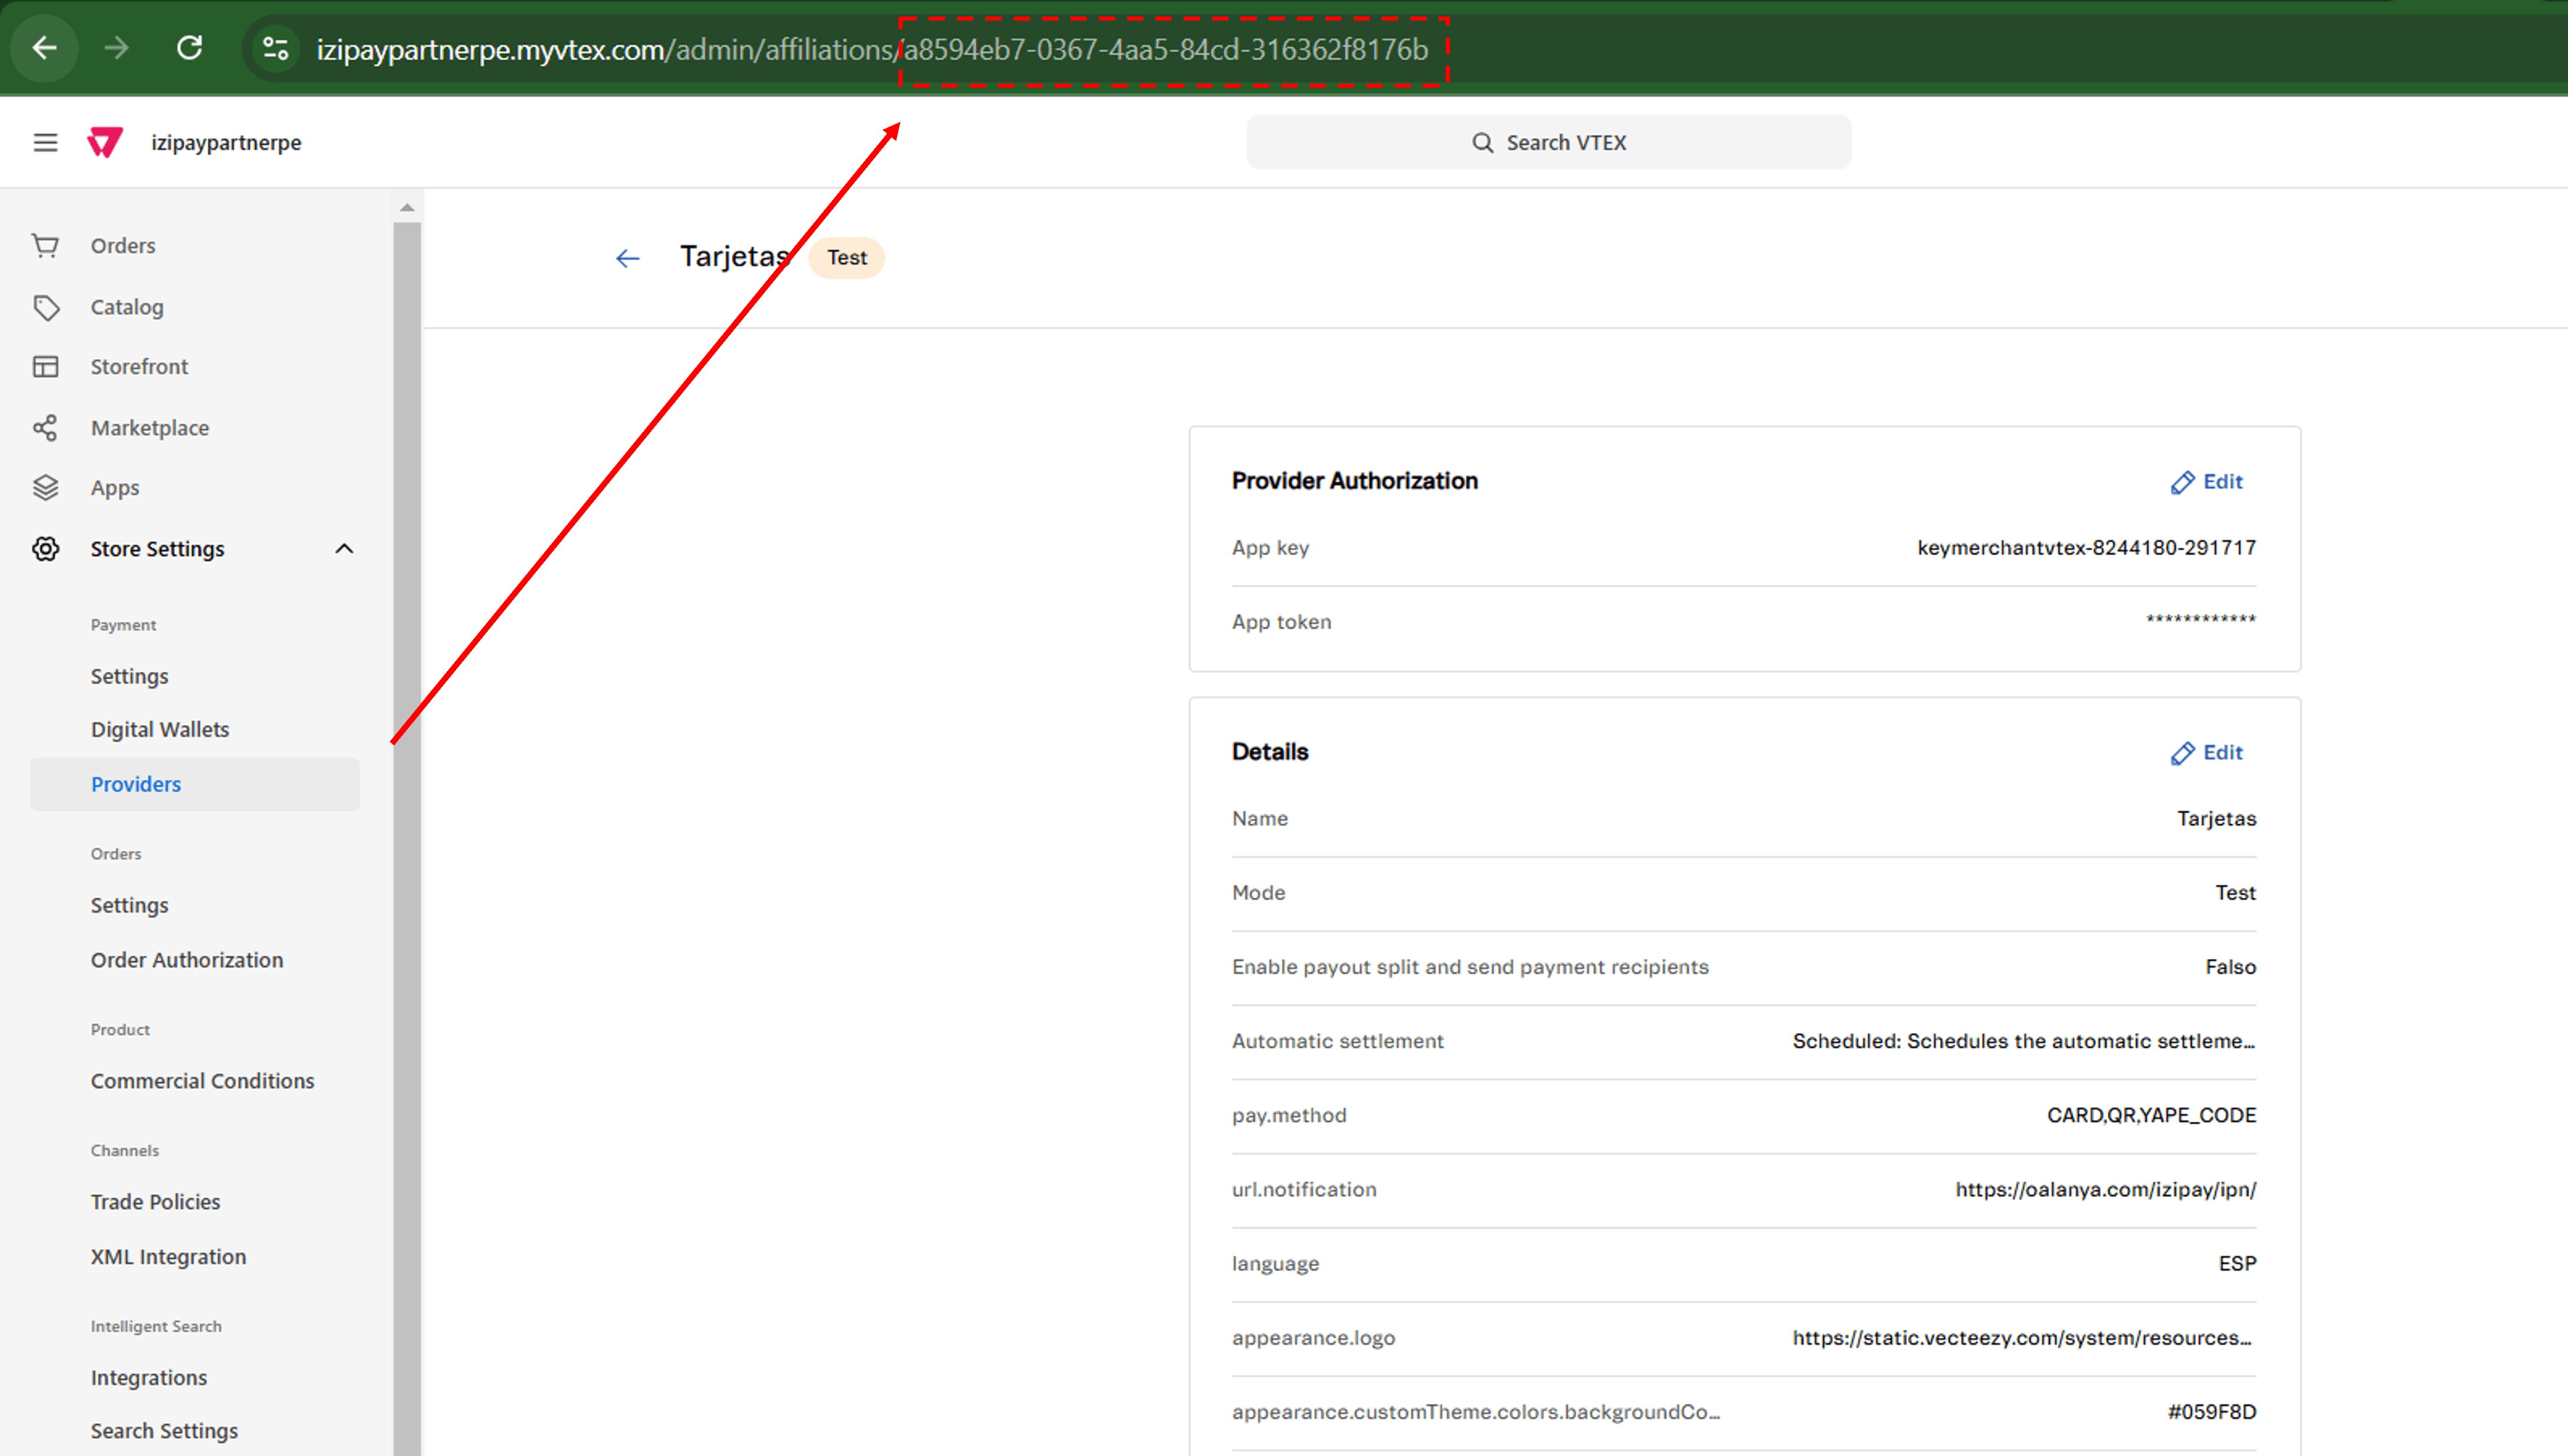Click url.notification value https://oalanya.com/izipay/ipn/
Image resolution: width=2568 pixels, height=1456 pixels.
coord(2105,1189)
